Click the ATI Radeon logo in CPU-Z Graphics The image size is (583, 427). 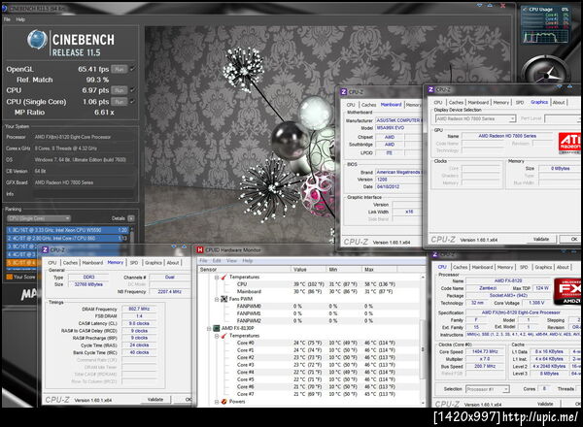[x=569, y=144]
